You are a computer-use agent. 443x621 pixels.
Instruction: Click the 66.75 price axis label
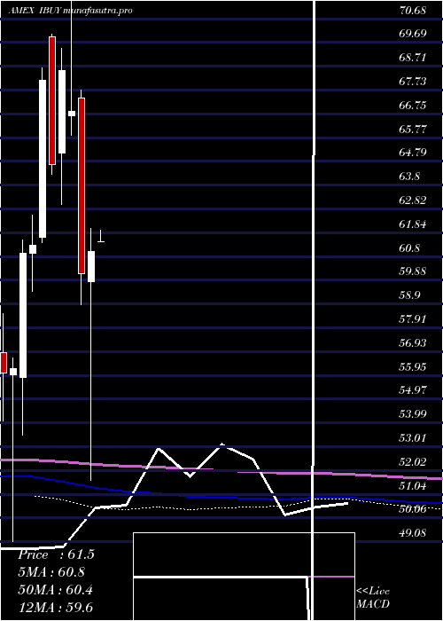point(413,106)
